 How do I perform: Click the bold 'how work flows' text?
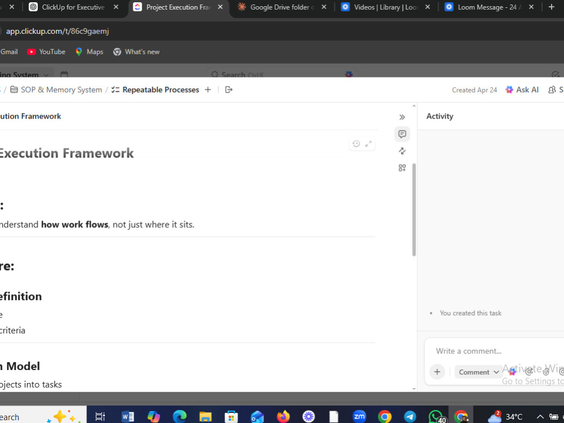coord(74,224)
